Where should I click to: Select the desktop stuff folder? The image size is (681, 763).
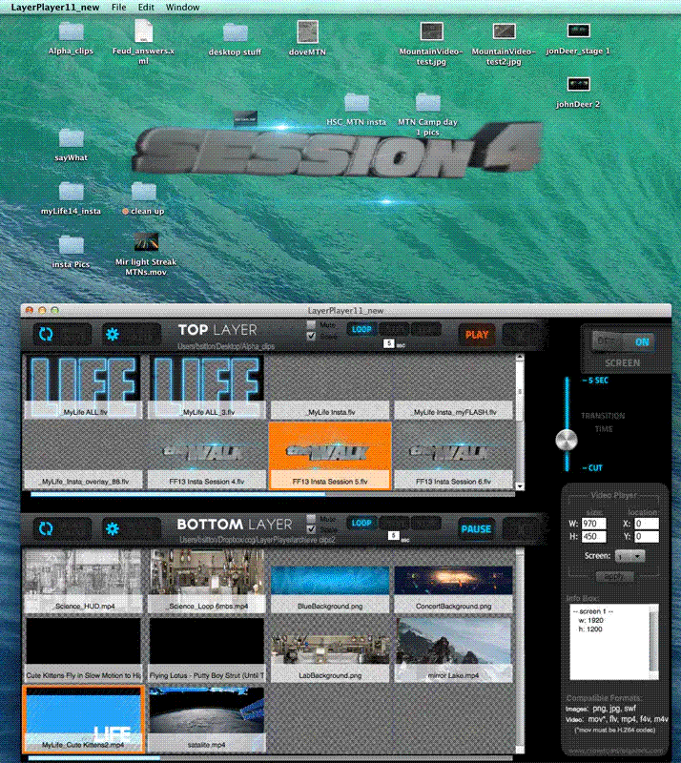click(236, 33)
